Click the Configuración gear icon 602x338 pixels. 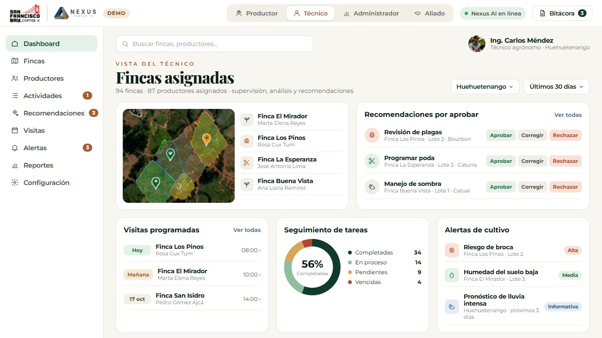pos(15,183)
